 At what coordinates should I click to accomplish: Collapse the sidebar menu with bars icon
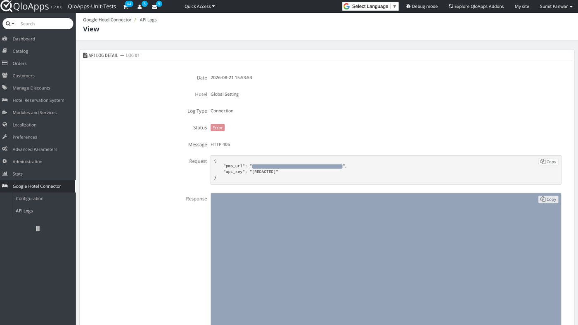pos(38,228)
